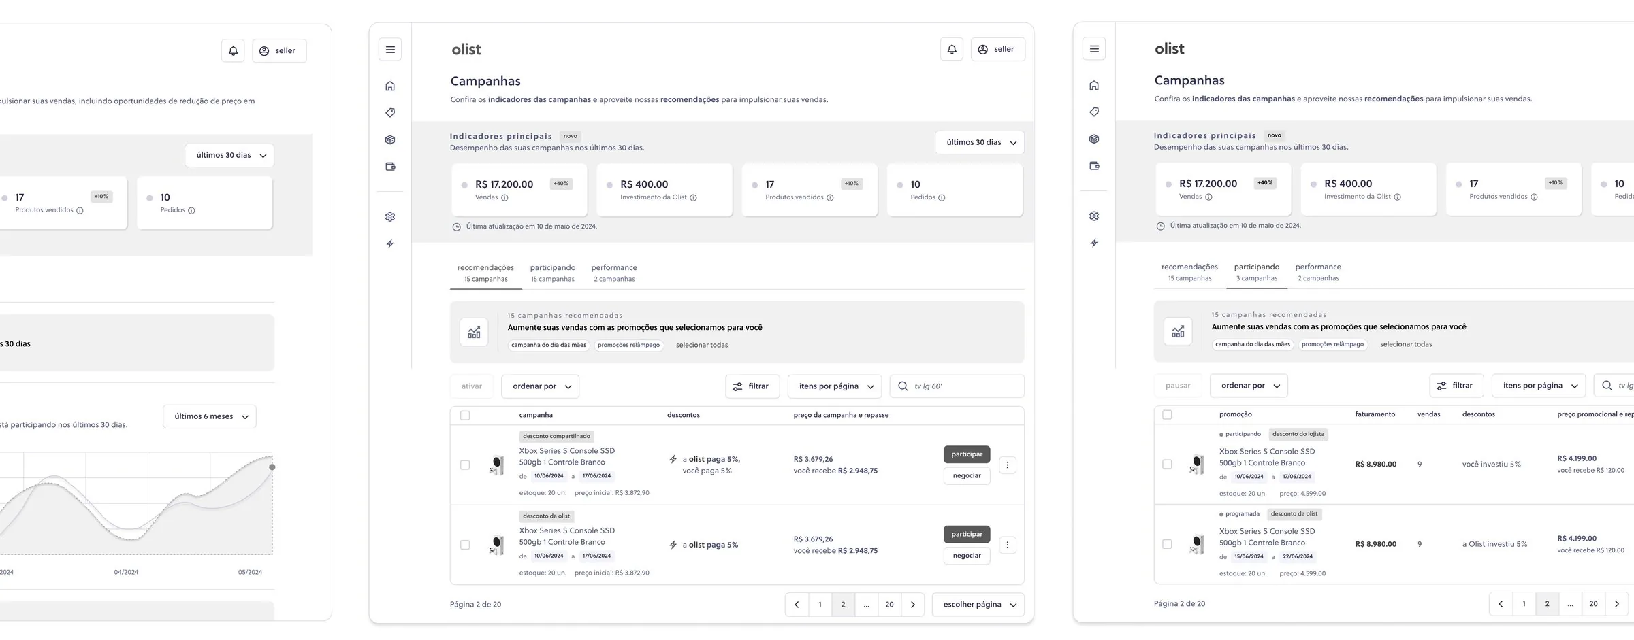Click info icon beside Pedidos in left panel
The width and height of the screenshot is (1634, 640).
pyautogui.click(x=191, y=211)
